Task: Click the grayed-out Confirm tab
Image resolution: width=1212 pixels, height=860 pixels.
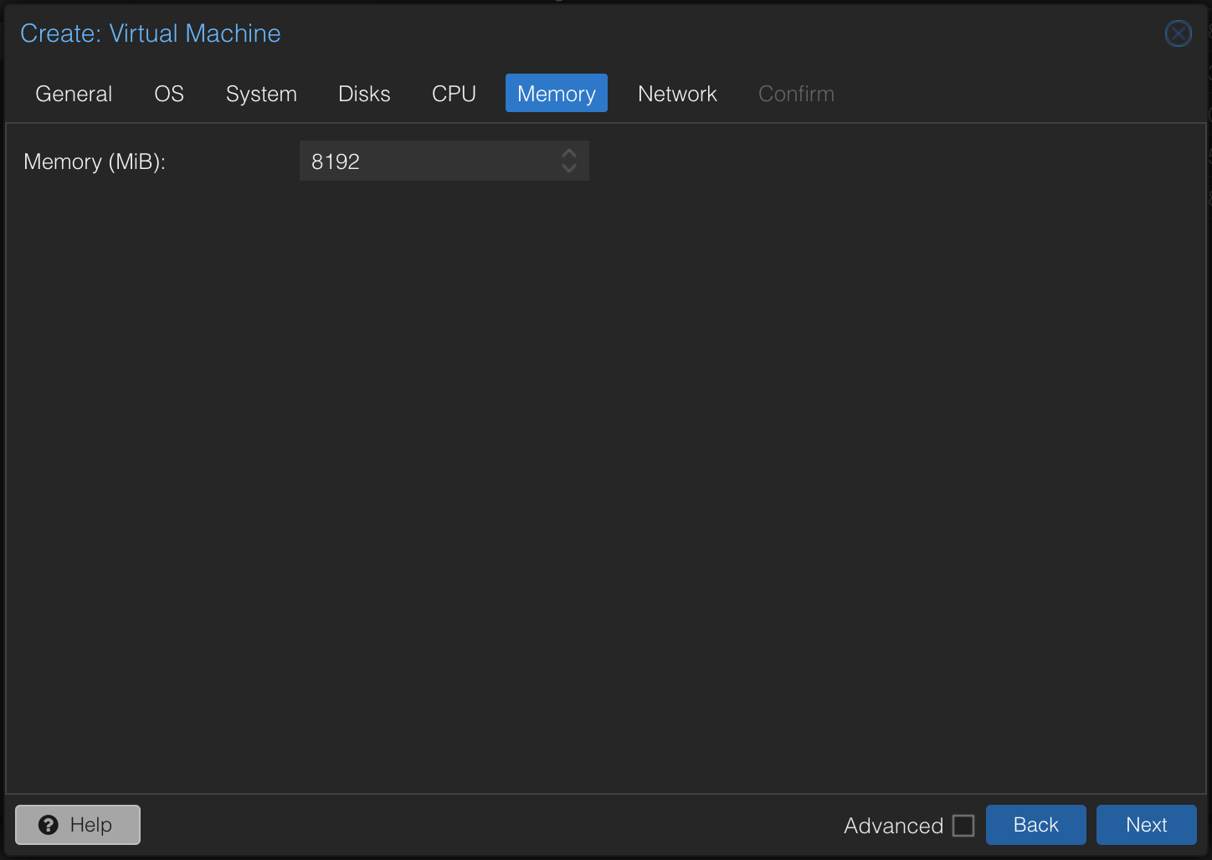Action: [x=795, y=94]
